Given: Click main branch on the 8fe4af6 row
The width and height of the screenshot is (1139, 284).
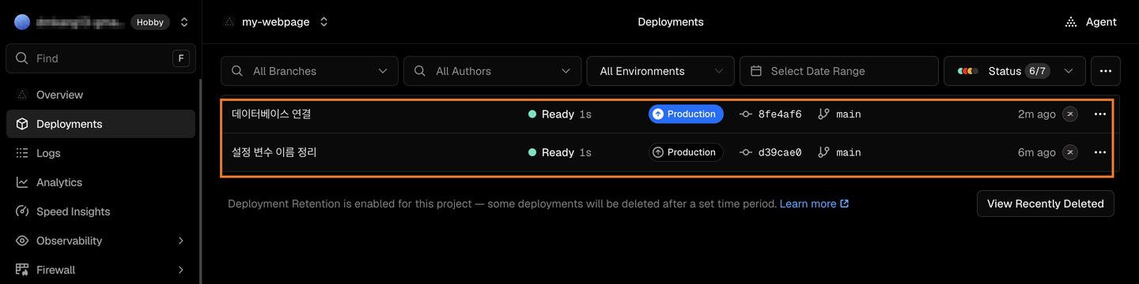Looking at the screenshot, I should [x=840, y=114].
